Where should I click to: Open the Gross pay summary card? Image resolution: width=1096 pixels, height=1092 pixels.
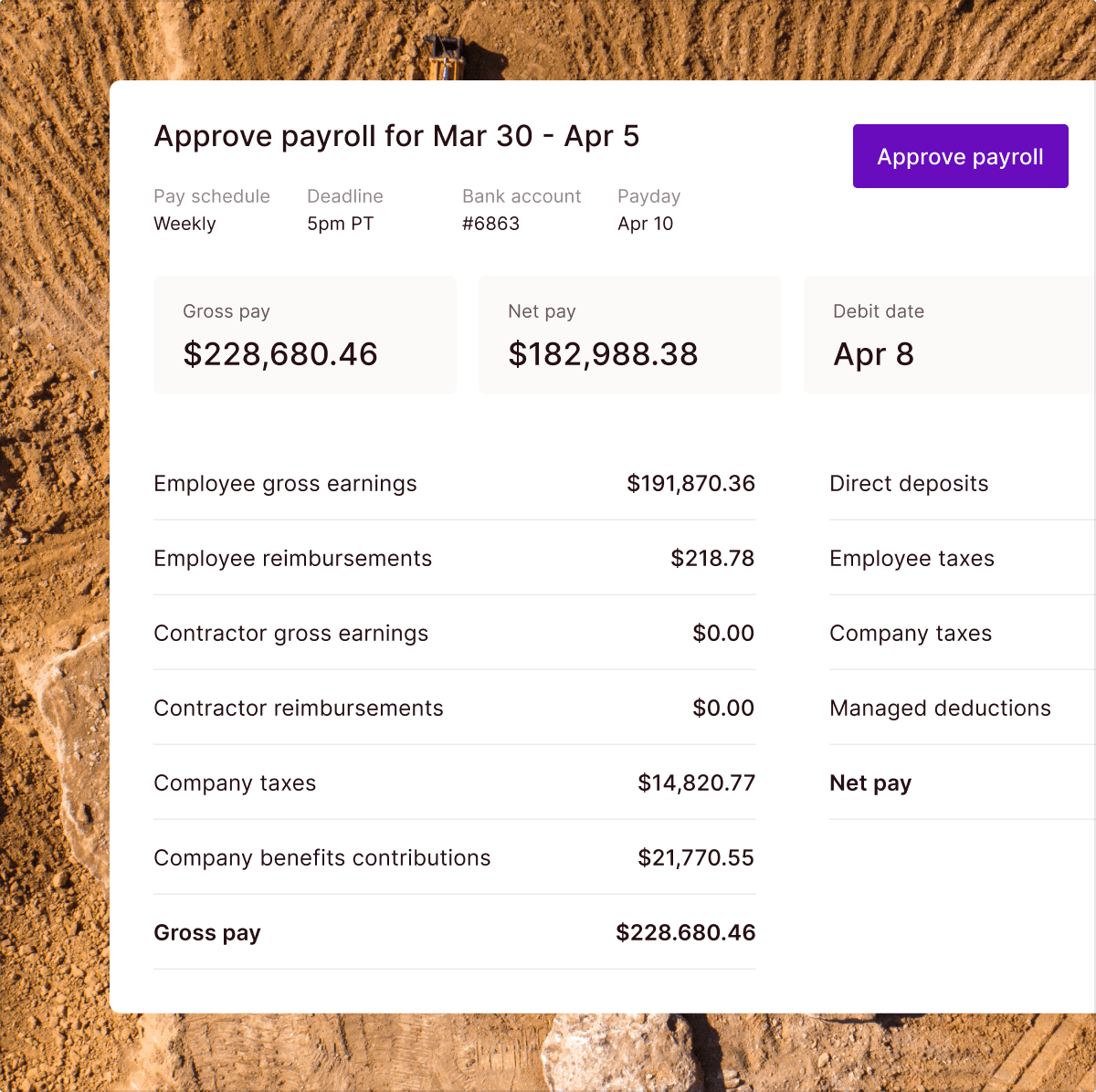tap(304, 334)
